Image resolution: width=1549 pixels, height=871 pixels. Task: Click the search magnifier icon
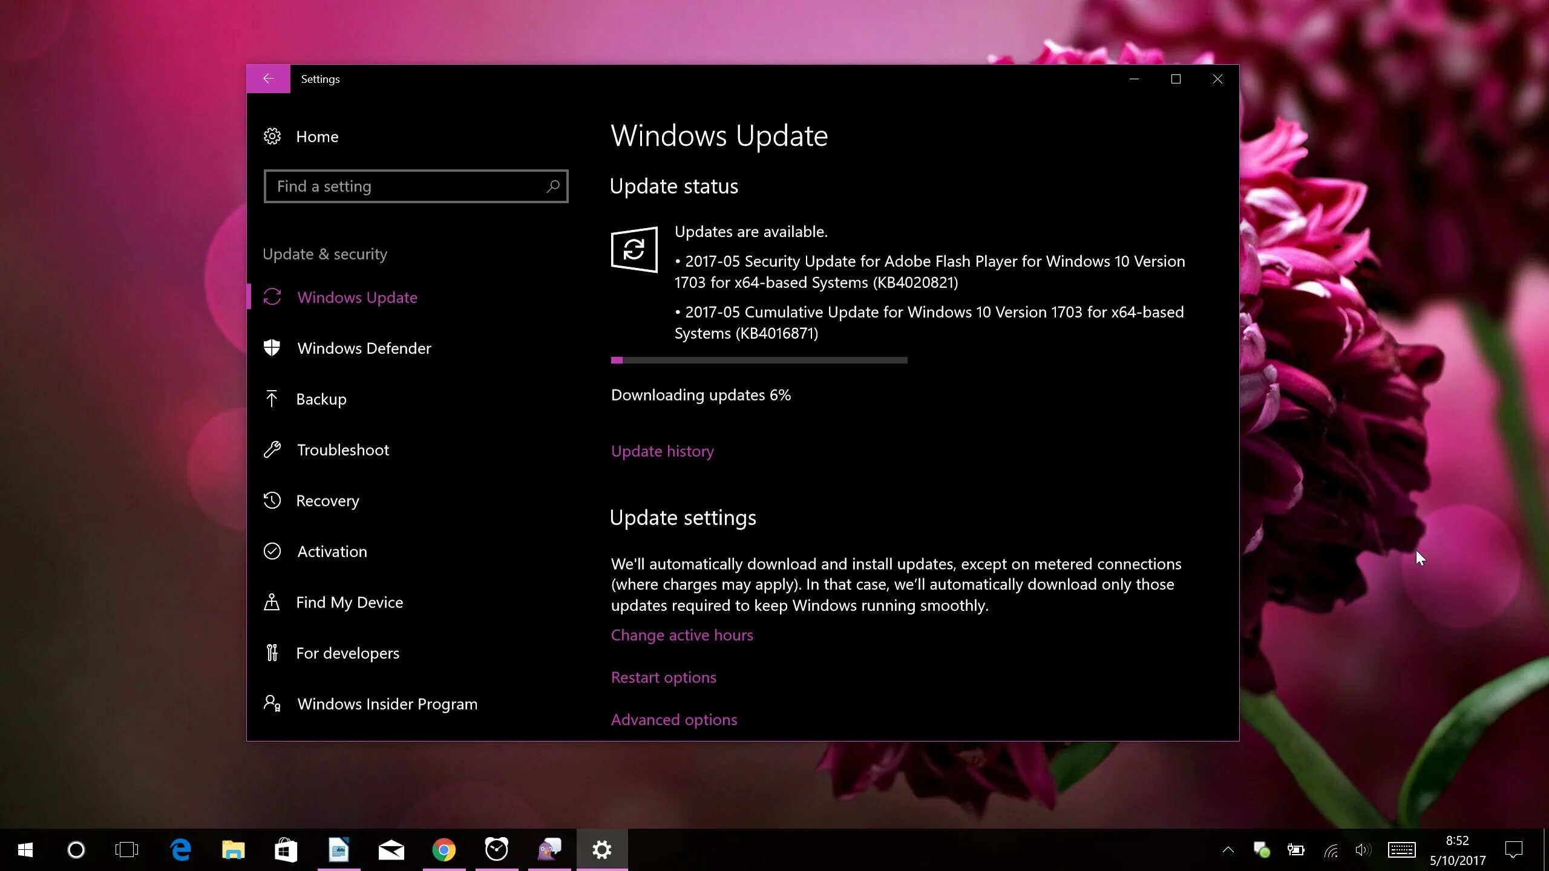[553, 186]
